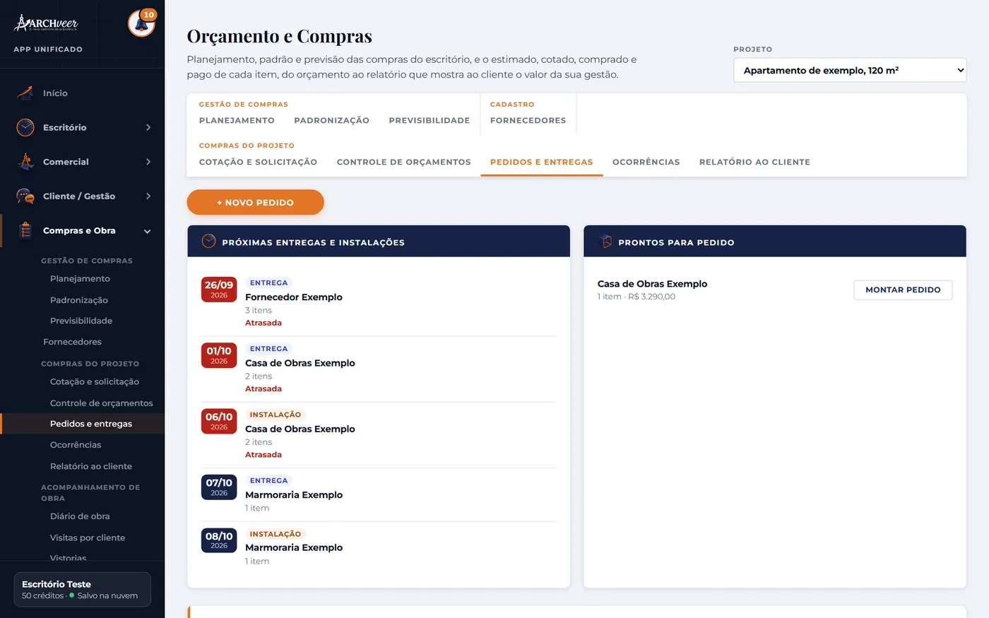Viewport: 989px width, 618px height.
Task: Select the Pedidos e Entregas tab
Action: click(x=542, y=162)
